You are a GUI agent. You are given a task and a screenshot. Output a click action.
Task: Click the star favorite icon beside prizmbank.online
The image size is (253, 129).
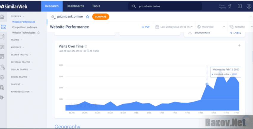(x=88, y=17)
